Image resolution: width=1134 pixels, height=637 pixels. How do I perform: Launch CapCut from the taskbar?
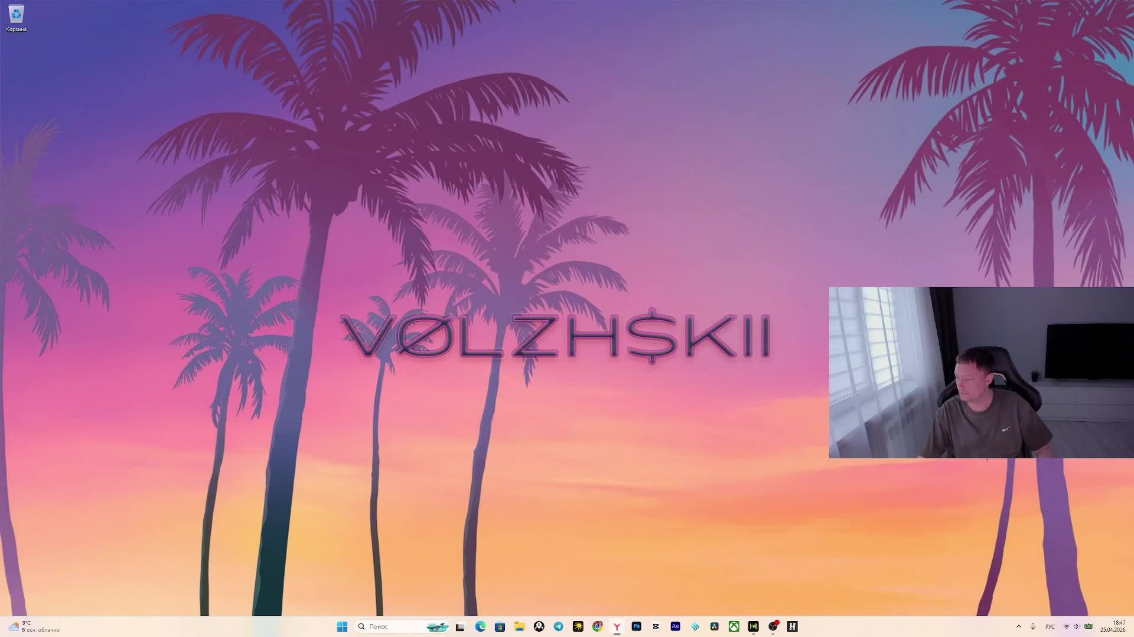[x=656, y=626]
